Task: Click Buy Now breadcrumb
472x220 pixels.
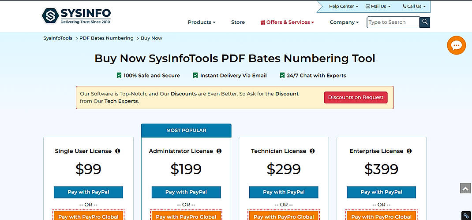Action: pyautogui.click(x=151, y=38)
